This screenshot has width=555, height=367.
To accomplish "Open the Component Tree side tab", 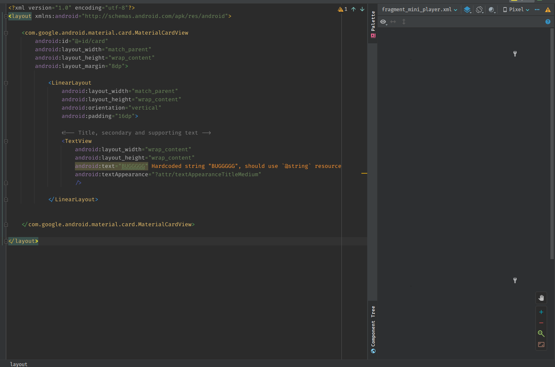I will 373,329.
